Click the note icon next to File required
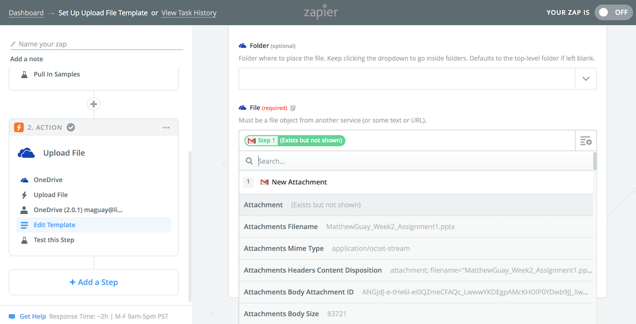The image size is (636, 324). click(293, 108)
